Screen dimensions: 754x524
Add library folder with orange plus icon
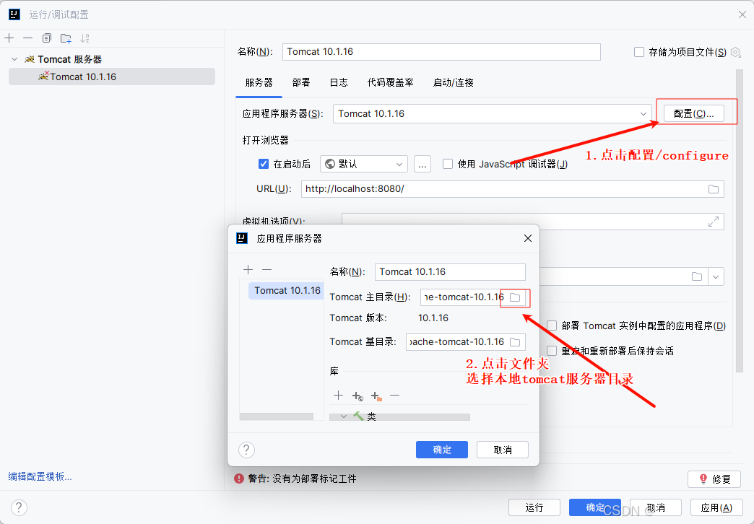click(x=376, y=396)
